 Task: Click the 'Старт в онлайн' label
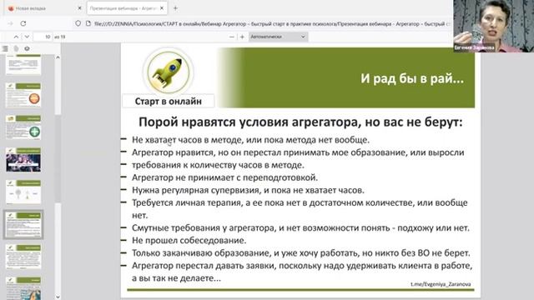[x=169, y=102]
